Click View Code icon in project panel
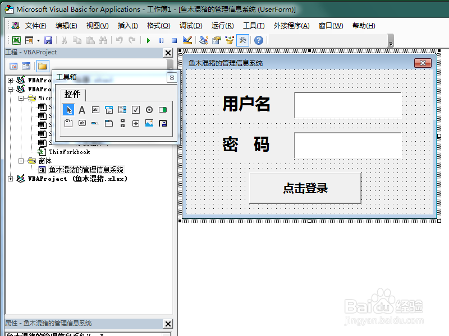 tap(13, 66)
